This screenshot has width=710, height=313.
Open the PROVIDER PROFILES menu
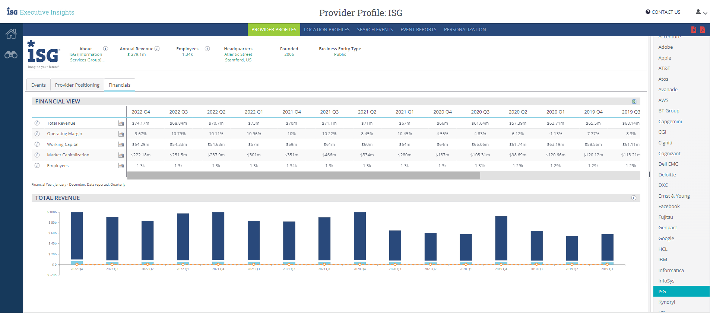[274, 30]
